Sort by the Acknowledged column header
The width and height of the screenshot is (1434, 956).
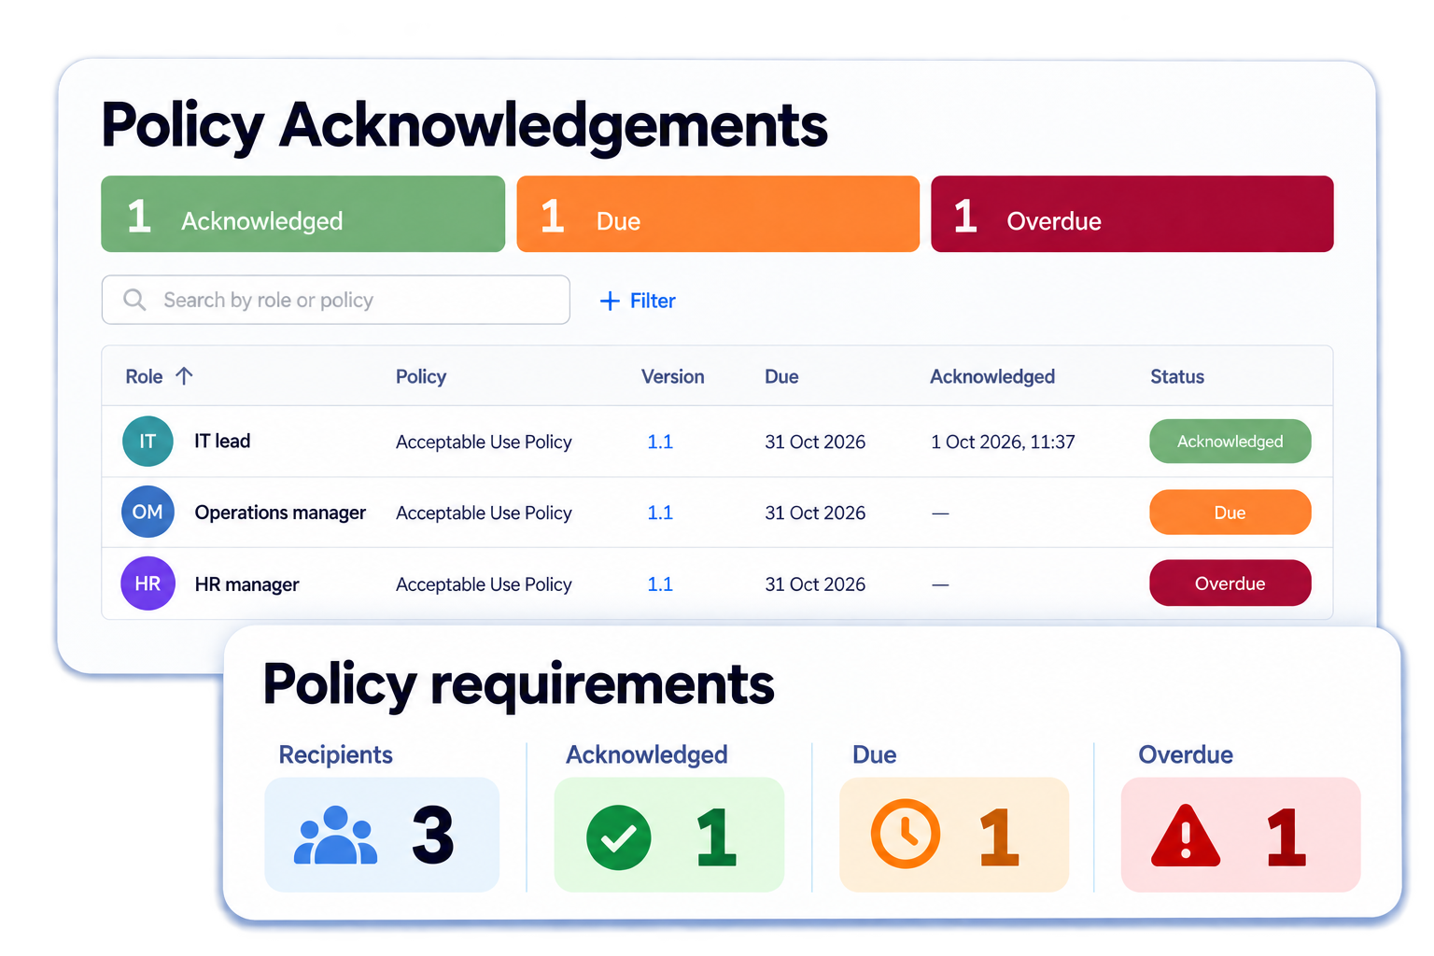(x=992, y=376)
